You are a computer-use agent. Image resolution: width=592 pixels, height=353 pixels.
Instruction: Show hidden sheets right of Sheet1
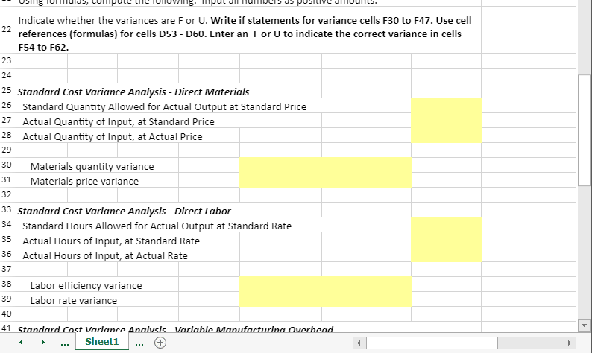click(139, 343)
